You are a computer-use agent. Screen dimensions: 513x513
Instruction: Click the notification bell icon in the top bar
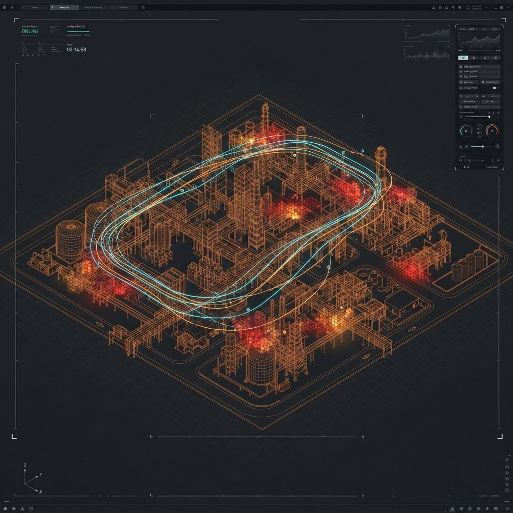(x=446, y=7)
